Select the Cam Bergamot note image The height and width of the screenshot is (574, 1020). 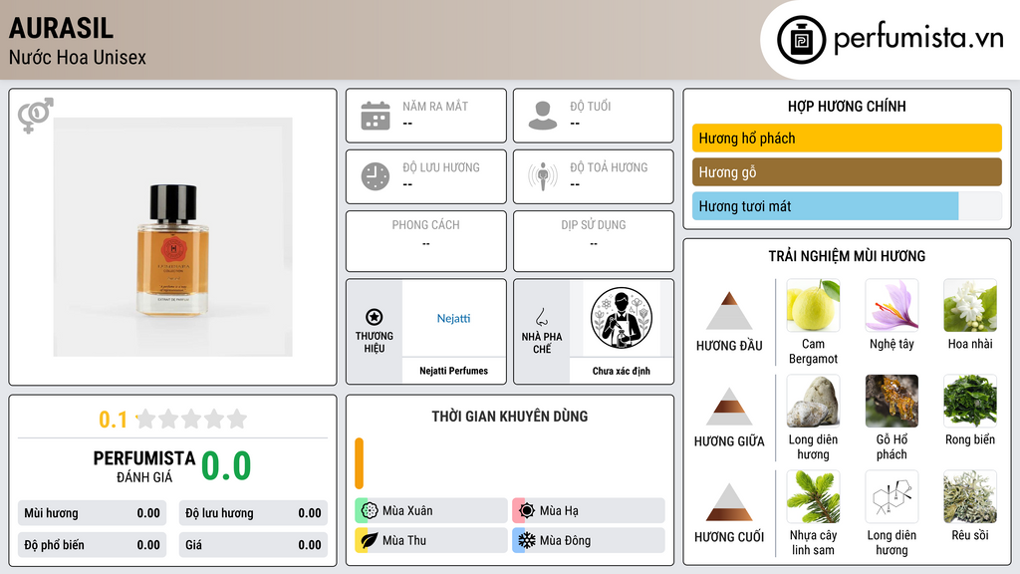813,305
